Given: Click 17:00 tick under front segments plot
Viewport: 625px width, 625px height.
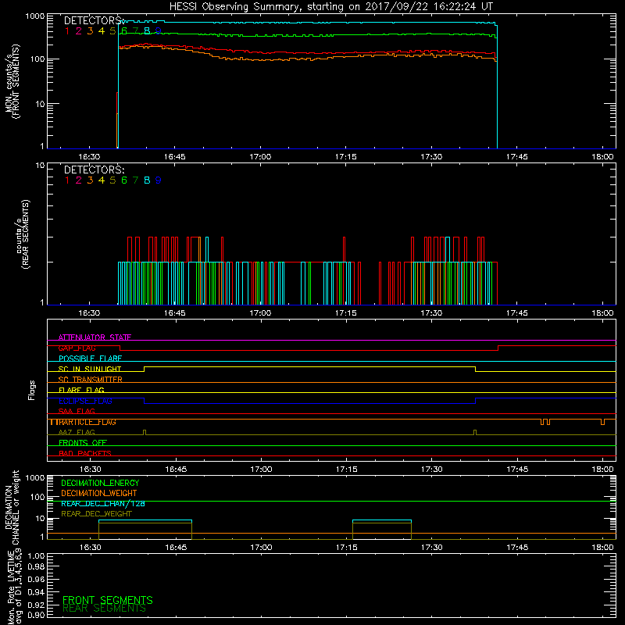Looking at the screenshot, I should [x=260, y=157].
